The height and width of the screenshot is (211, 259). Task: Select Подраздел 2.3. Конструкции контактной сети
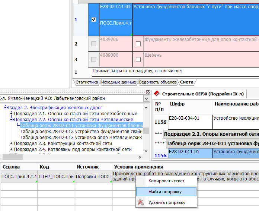[63, 143]
